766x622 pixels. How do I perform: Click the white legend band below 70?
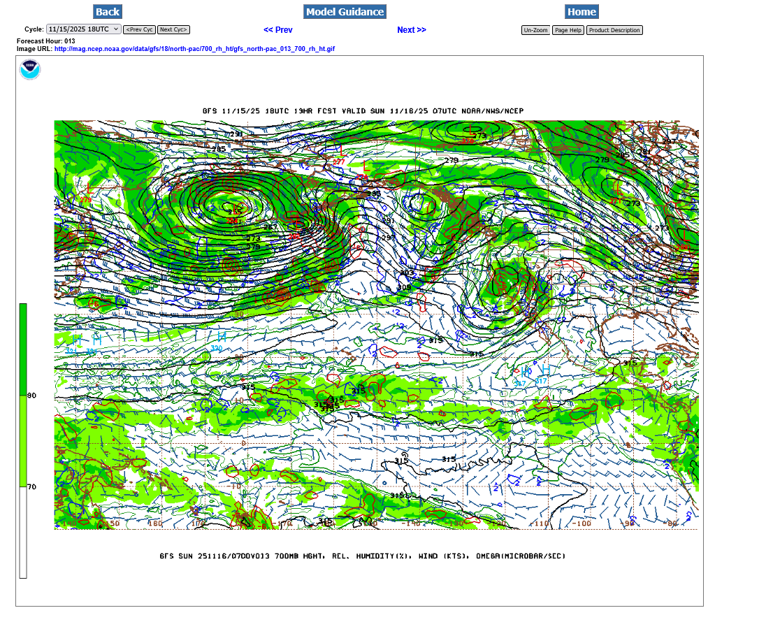pyautogui.click(x=23, y=531)
